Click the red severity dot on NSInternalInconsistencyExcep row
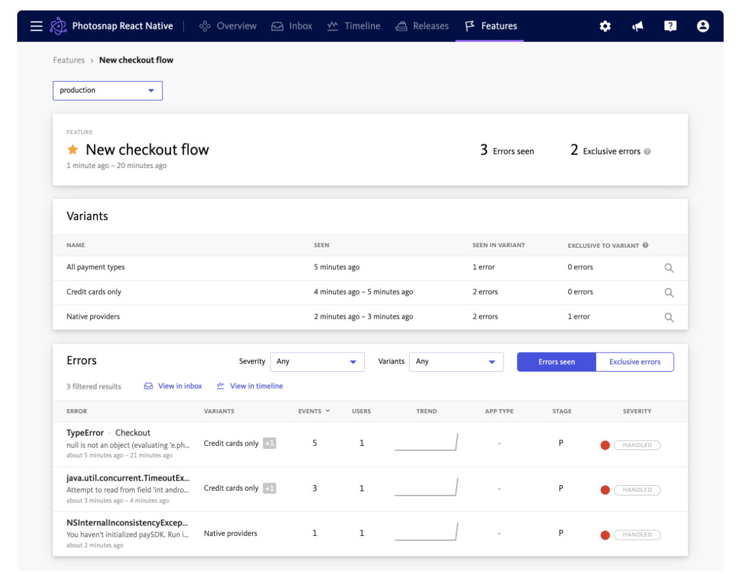742x574 pixels. tap(605, 535)
